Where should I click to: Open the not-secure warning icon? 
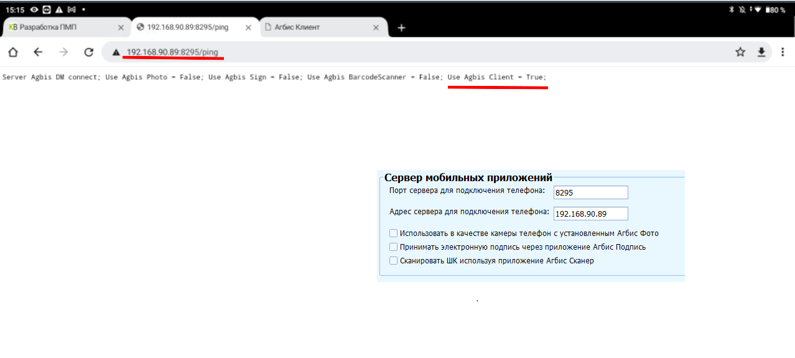(x=116, y=52)
